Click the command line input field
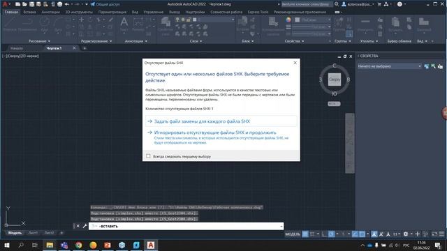The width and height of the screenshot is (447, 251). (x=186, y=226)
